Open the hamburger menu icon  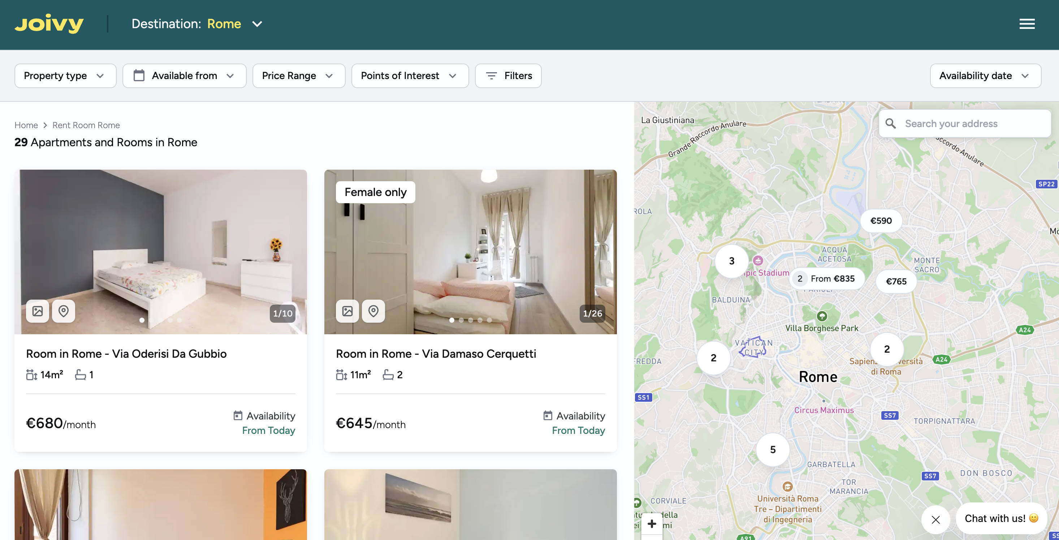1026,24
